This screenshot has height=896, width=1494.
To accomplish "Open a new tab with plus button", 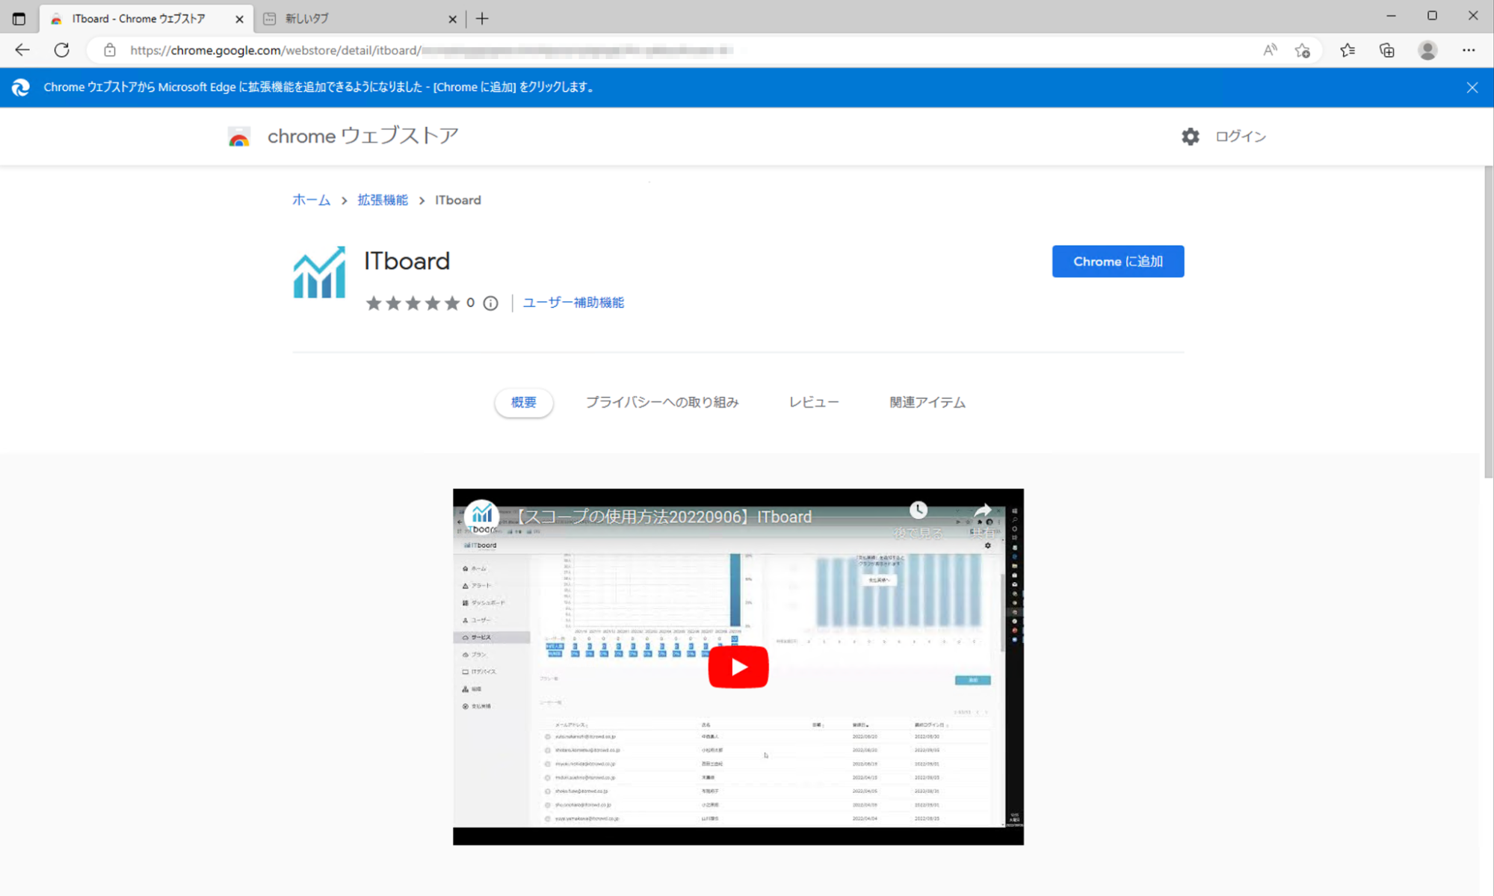I will pyautogui.click(x=482, y=19).
